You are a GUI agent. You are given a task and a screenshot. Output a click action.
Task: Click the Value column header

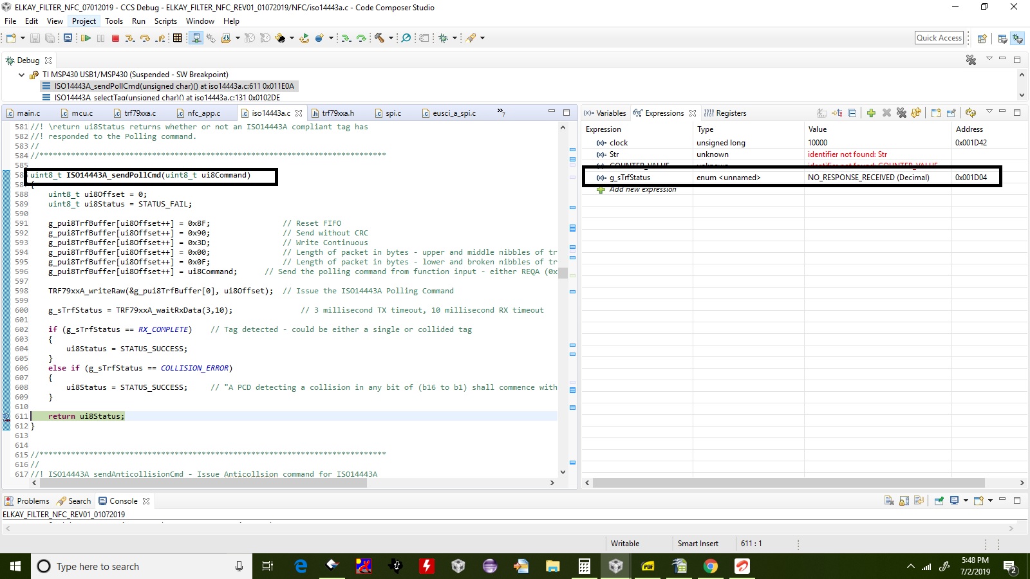[x=818, y=129]
